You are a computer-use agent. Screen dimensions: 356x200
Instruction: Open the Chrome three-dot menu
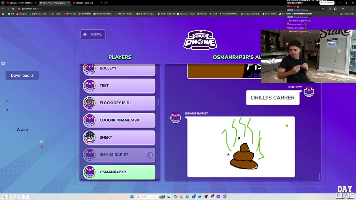tap(353, 9)
